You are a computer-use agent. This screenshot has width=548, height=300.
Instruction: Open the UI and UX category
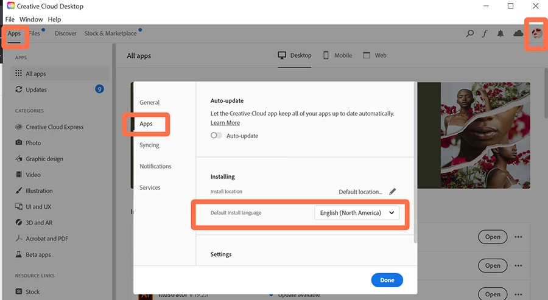[x=33, y=207]
